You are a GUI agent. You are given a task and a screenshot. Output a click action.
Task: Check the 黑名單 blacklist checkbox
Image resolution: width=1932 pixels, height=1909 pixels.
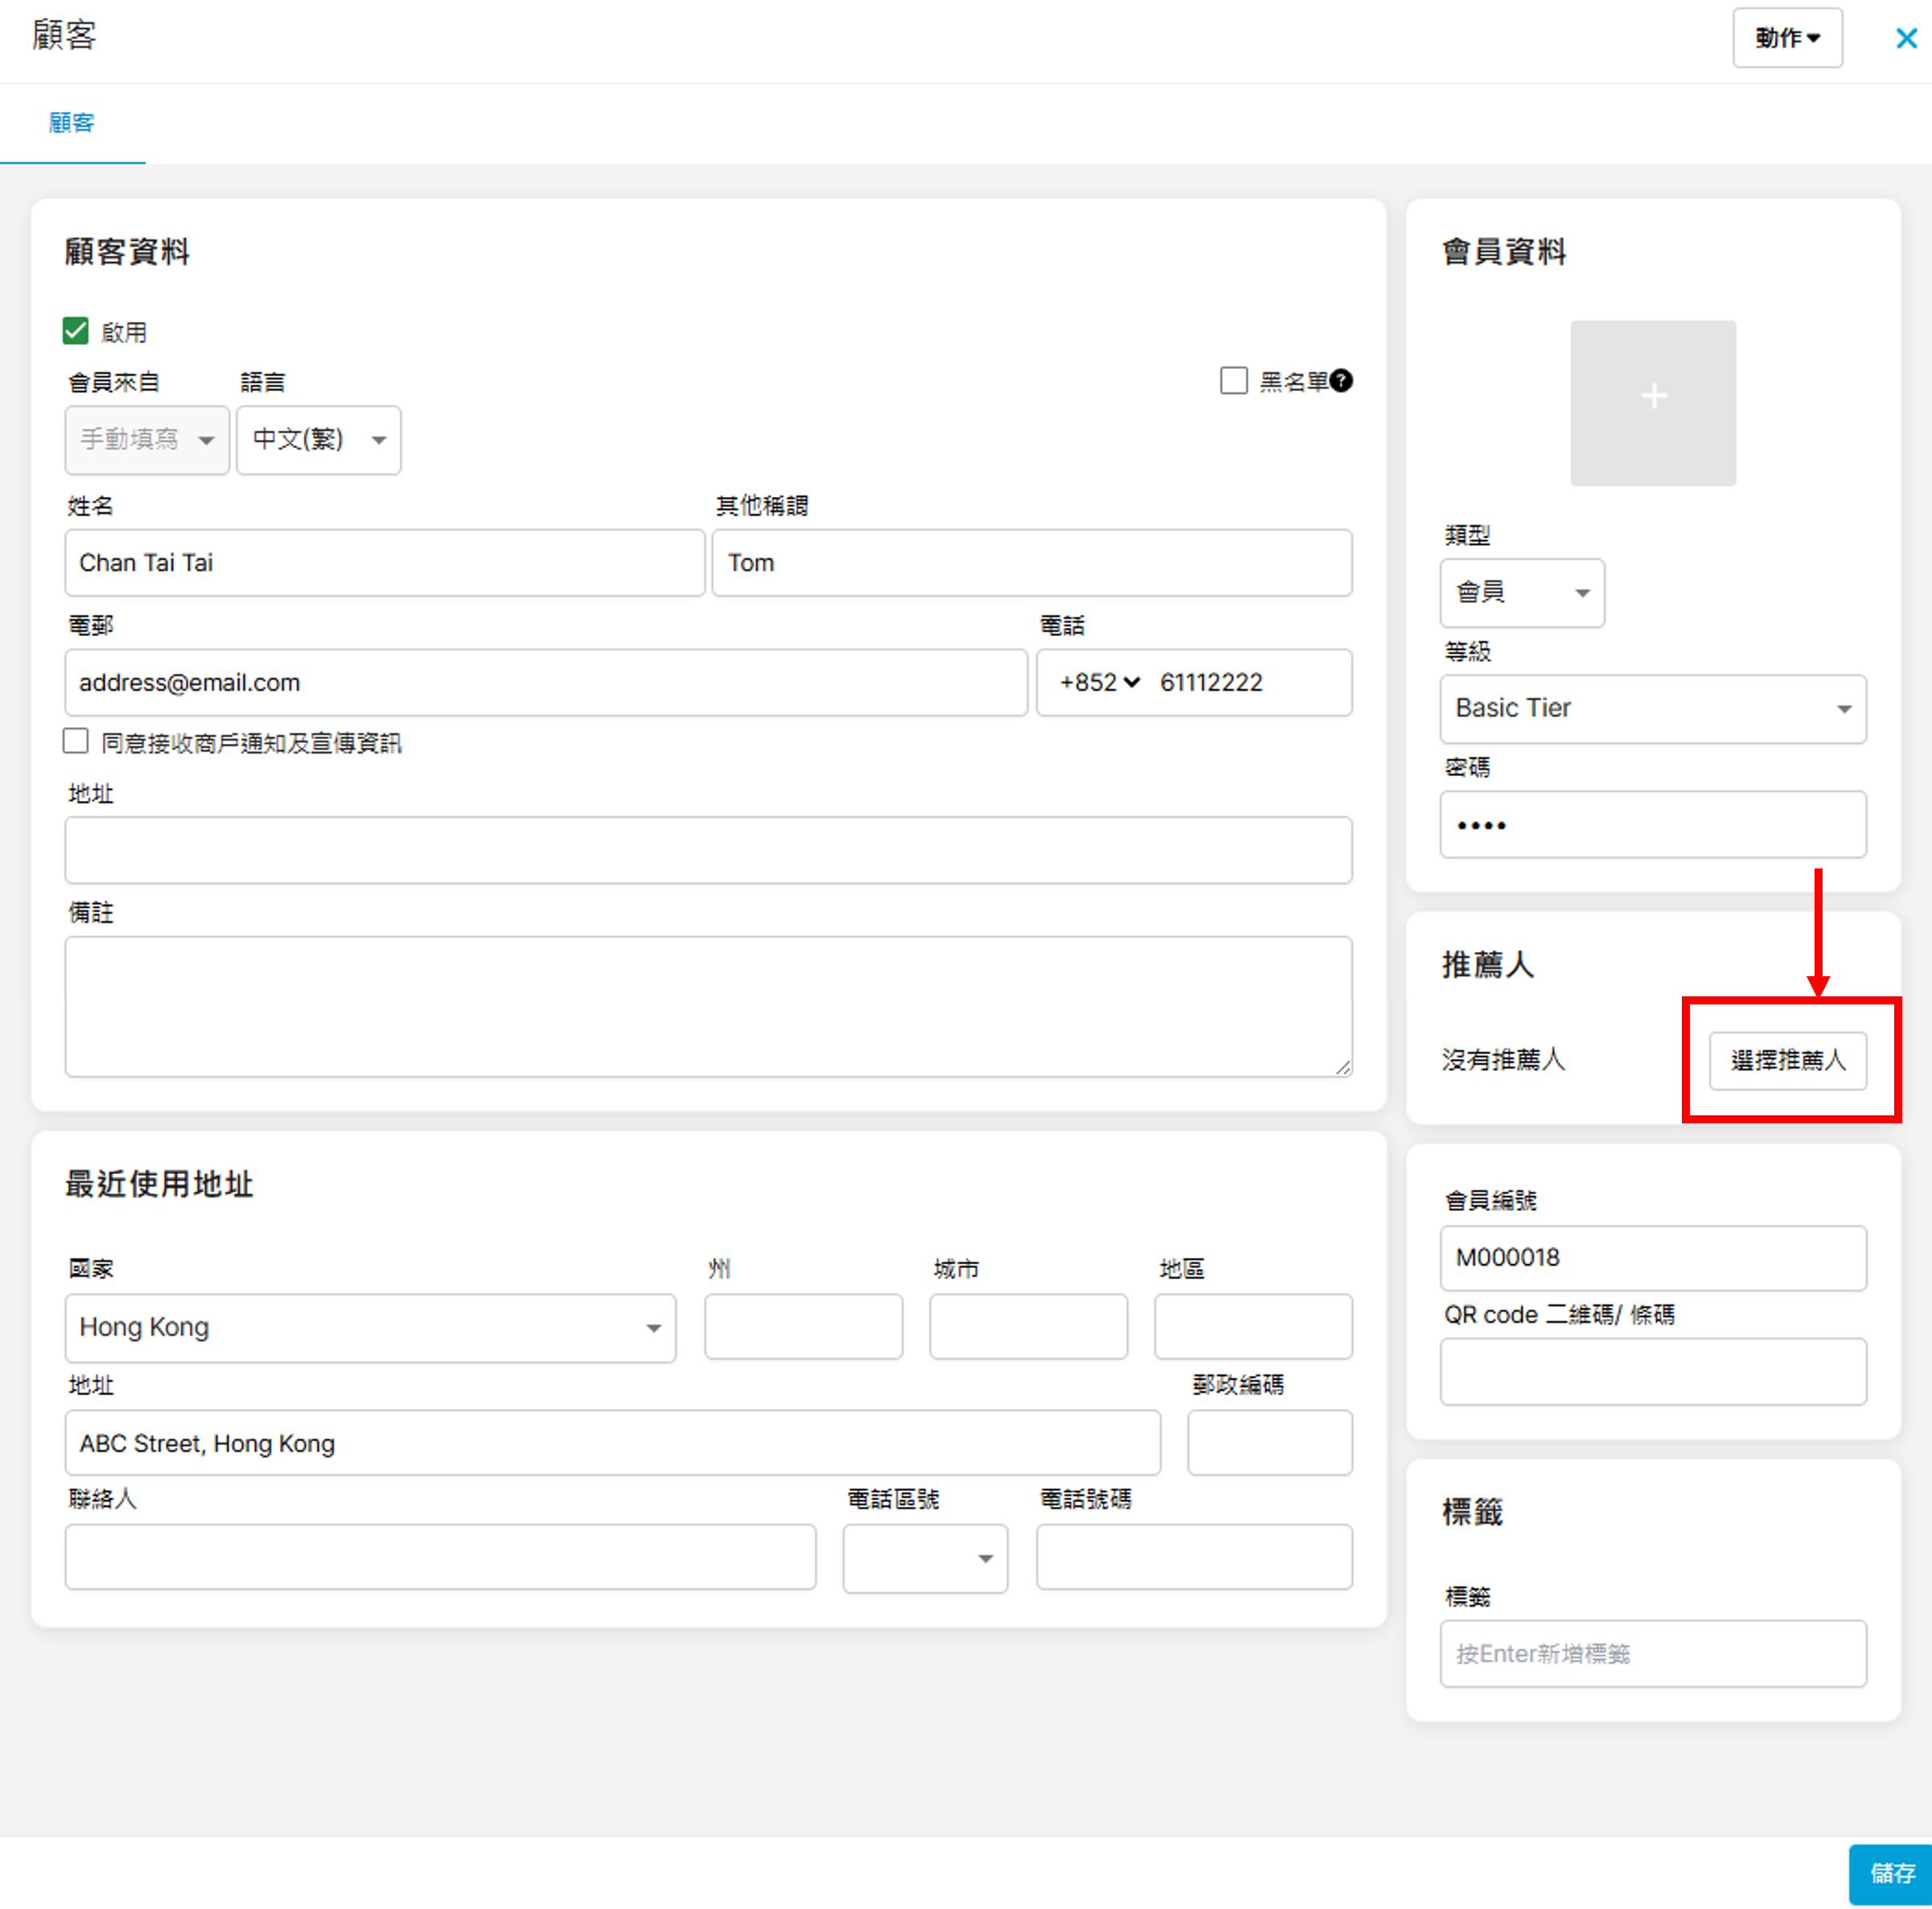pos(1234,381)
